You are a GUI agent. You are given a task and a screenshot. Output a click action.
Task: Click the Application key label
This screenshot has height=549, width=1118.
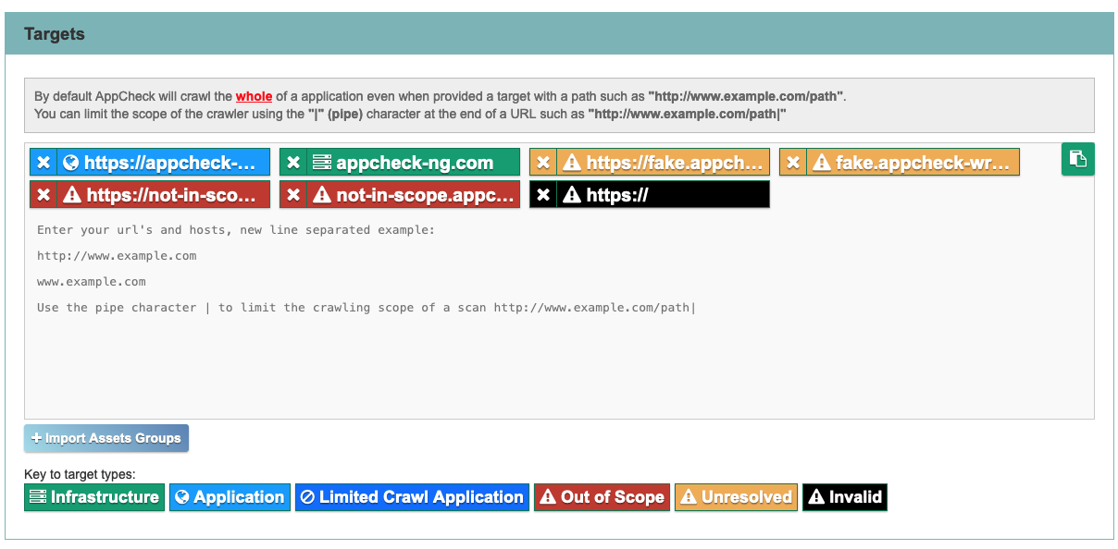[x=230, y=497]
